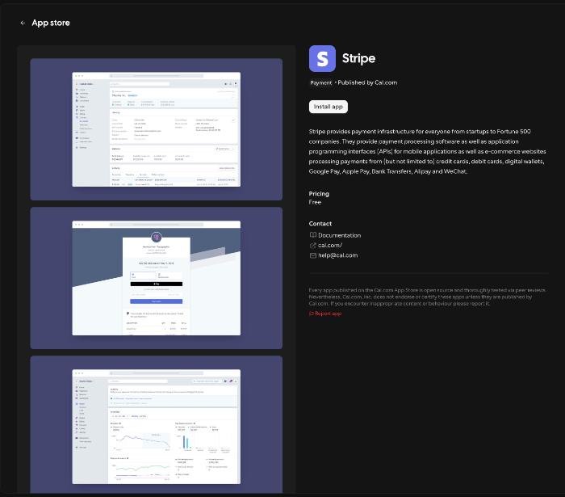The width and height of the screenshot is (565, 497).
Task: Open the first Stripe dashboard screenshot
Action: click(x=156, y=129)
